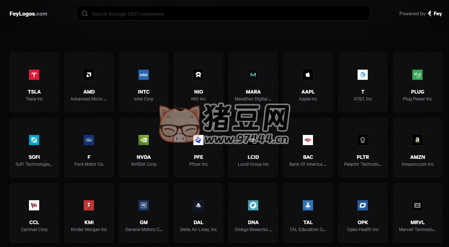Click the NVIDIA green eye logo
The image size is (449, 247).
coord(144,140)
